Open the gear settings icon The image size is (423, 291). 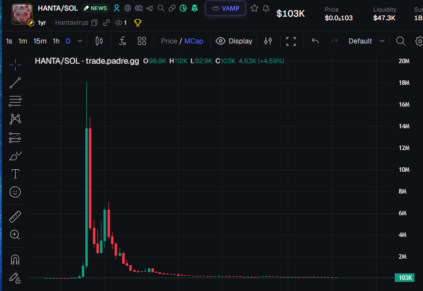(419, 41)
